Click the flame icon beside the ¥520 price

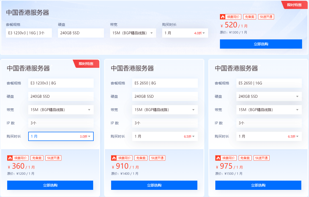pos(223,17)
